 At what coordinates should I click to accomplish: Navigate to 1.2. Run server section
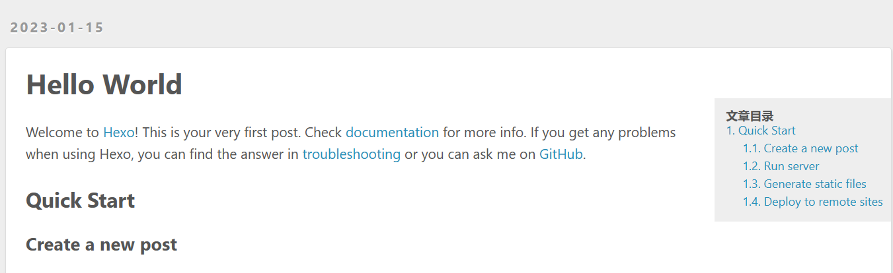pyautogui.click(x=781, y=166)
